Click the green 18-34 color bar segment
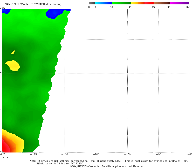Viewport: 192px width, 168px height. 121,3
